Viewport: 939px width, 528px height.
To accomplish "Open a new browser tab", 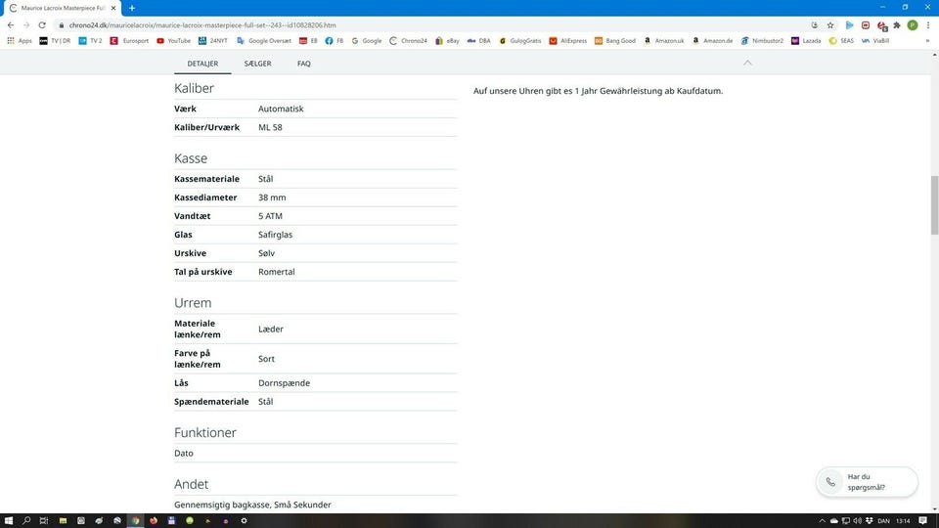I will 132,9.
